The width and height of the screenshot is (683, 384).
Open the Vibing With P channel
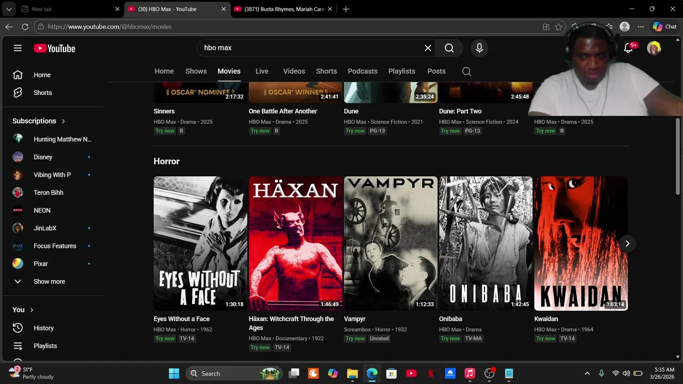click(52, 175)
